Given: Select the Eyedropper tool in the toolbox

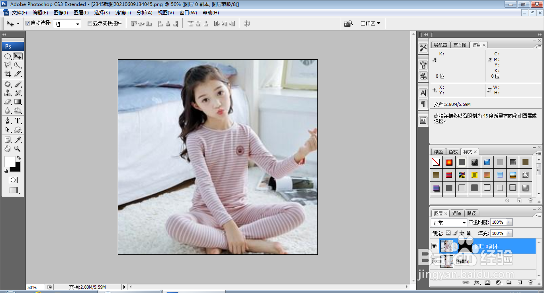Looking at the screenshot, I should click(x=18, y=140).
